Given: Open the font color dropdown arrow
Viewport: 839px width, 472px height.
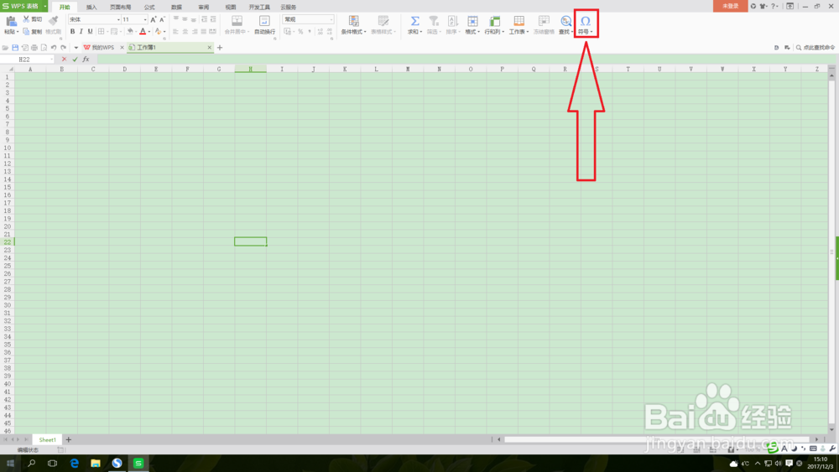Looking at the screenshot, I should (x=149, y=32).
